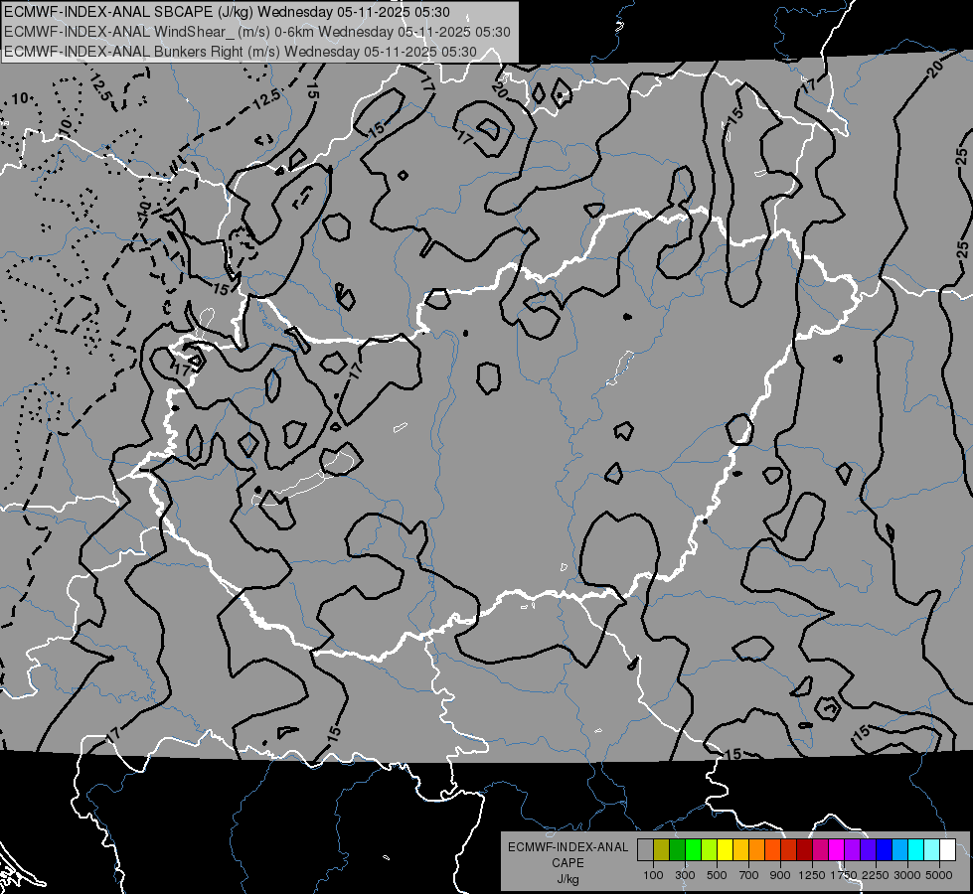Click the Bunkers Right (m/s) title line
The image size is (973, 894).
point(241,52)
